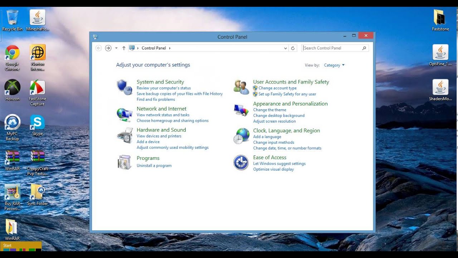This screenshot has height=258, width=458.
Task: Expand the Control Panel breadcrumb chevron
Action: 170,48
